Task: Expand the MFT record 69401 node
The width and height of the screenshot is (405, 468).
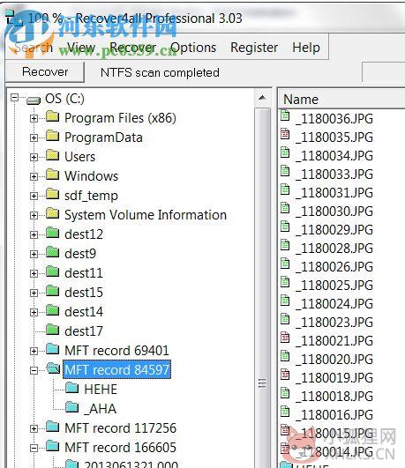Action: tap(34, 352)
